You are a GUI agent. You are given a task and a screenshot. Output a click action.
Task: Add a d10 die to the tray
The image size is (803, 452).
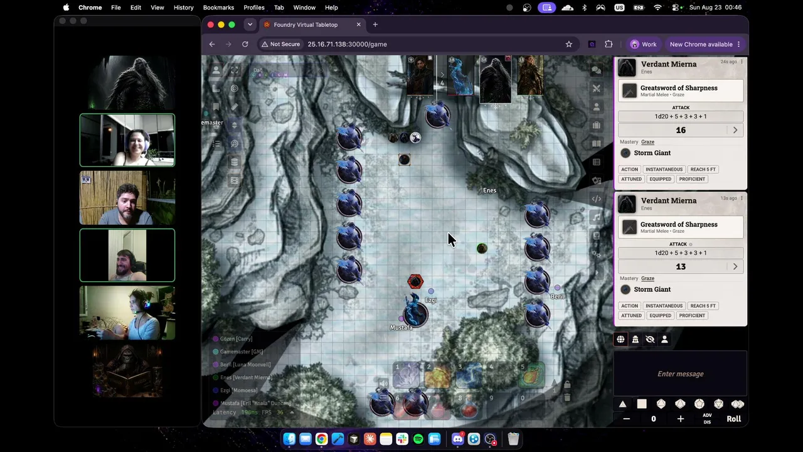680,404
